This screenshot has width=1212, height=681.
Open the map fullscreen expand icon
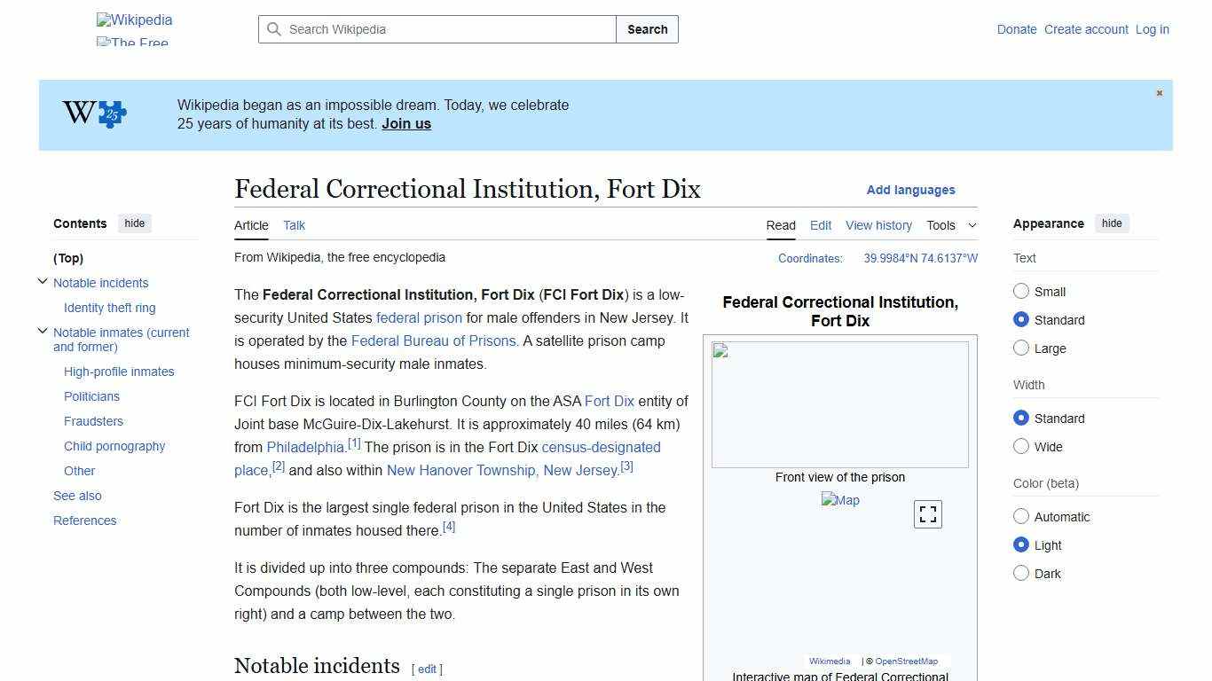point(927,513)
